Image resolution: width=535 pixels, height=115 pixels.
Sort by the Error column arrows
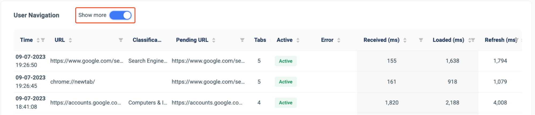339,40
